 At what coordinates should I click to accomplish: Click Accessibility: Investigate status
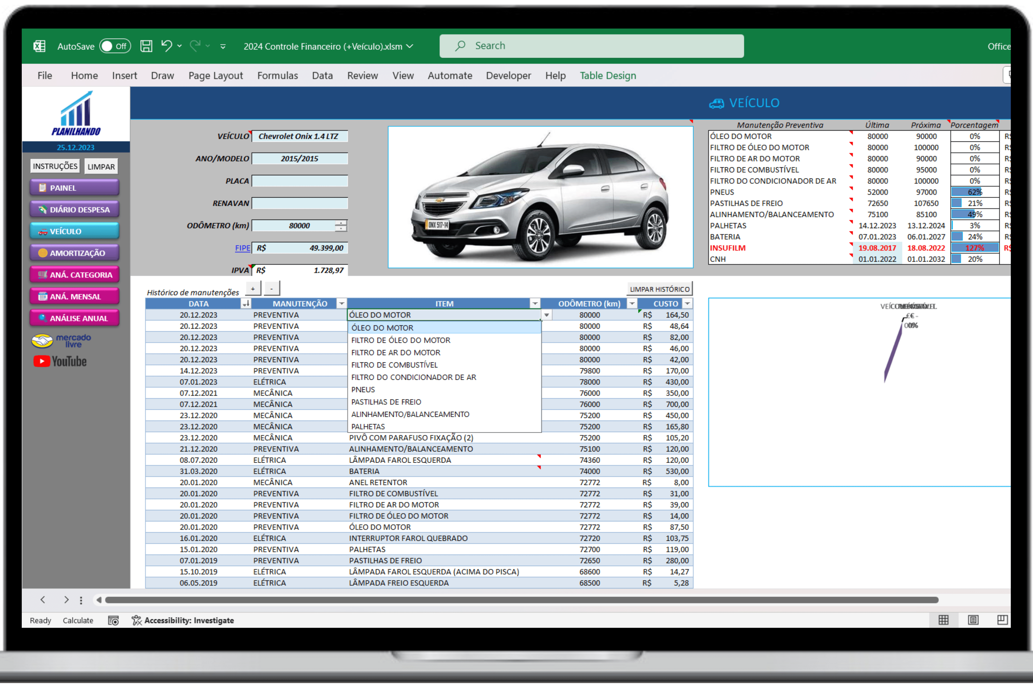click(183, 620)
